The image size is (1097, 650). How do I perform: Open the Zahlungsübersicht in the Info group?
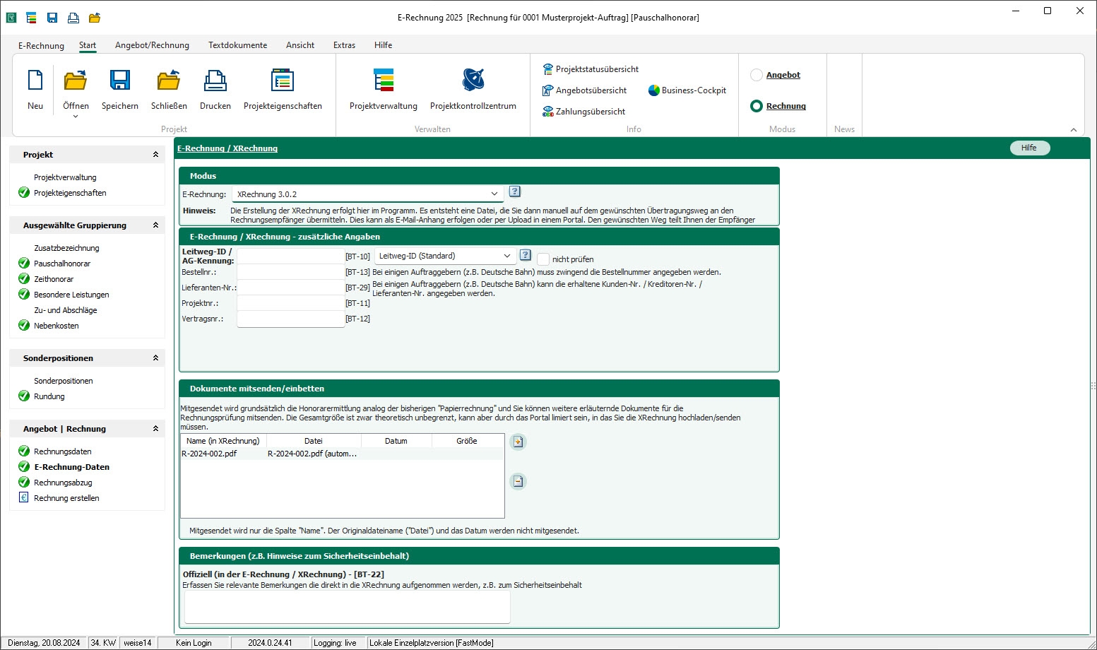[x=584, y=112]
